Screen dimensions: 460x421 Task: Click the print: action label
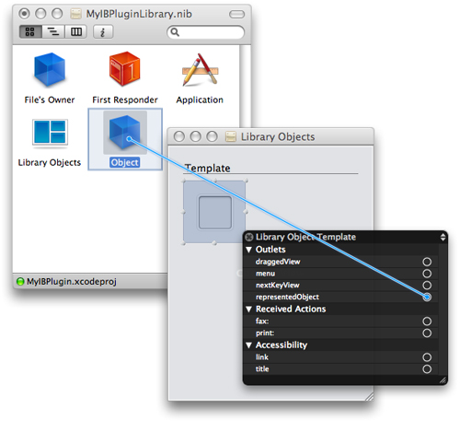coord(265,333)
